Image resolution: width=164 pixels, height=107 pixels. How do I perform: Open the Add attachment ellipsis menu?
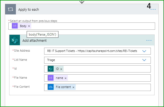point(149,40)
